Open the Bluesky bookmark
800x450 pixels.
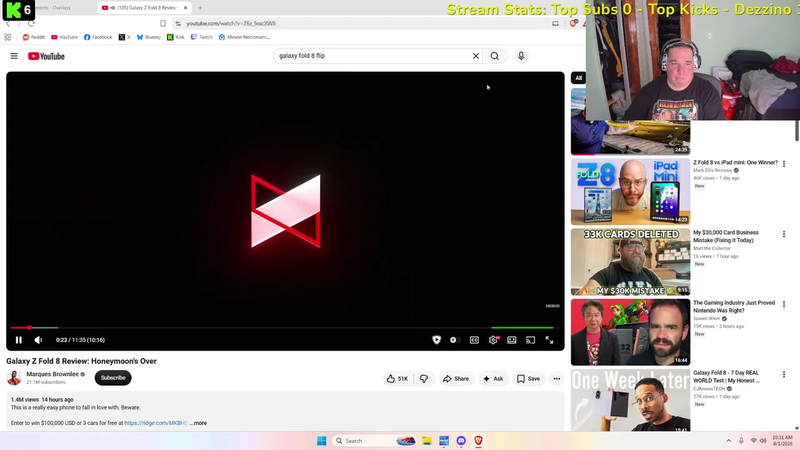click(x=149, y=37)
